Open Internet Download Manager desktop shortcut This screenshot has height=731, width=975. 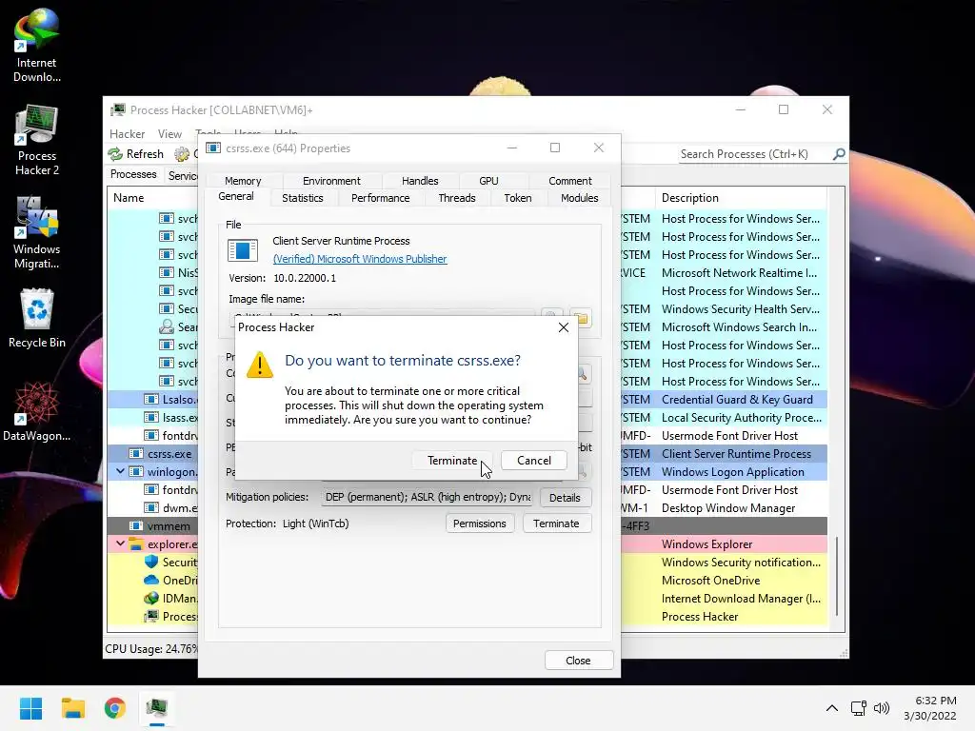pos(37,46)
